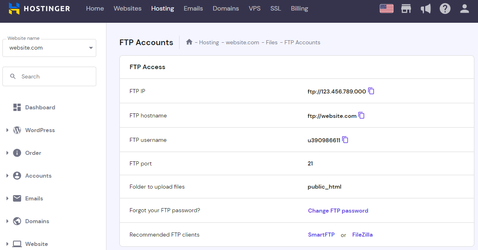Click the megaphone announcements icon
The width and height of the screenshot is (478, 250).
point(426,8)
